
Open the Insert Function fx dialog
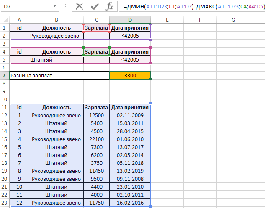(x=109, y=7)
